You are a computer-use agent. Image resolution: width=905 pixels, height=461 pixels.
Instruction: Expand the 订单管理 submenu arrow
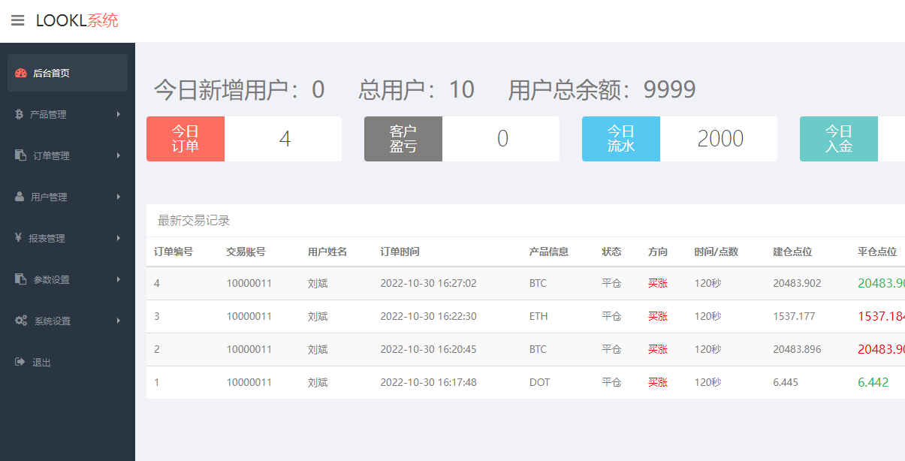point(119,155)
